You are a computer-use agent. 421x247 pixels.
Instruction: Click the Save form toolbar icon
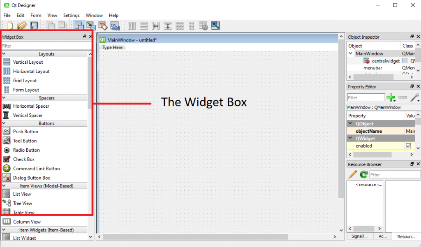(x=35, y=25)
